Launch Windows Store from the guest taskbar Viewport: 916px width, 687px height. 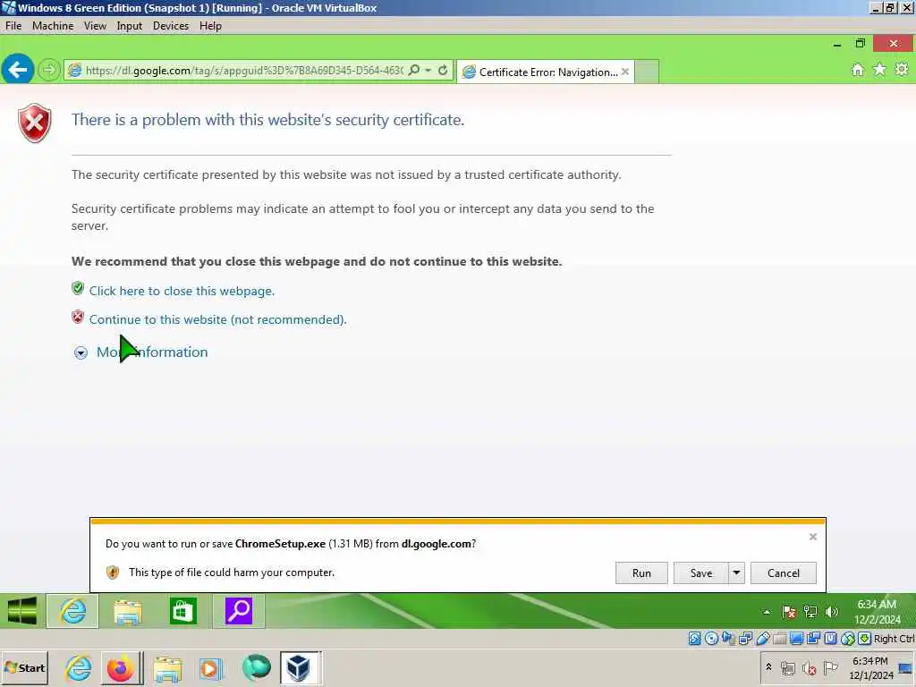pos(182,611)
